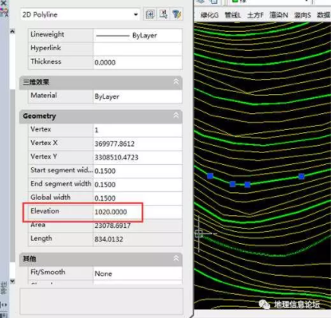Click the leftmost blue grip on selected contour

(210, 176)
